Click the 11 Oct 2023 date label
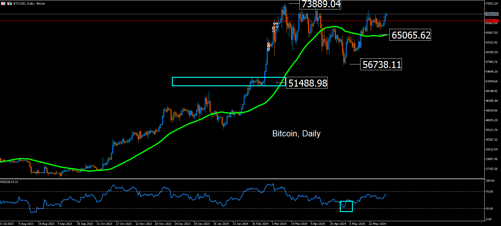Screen dimensions: 501x226 pos(104,224)
